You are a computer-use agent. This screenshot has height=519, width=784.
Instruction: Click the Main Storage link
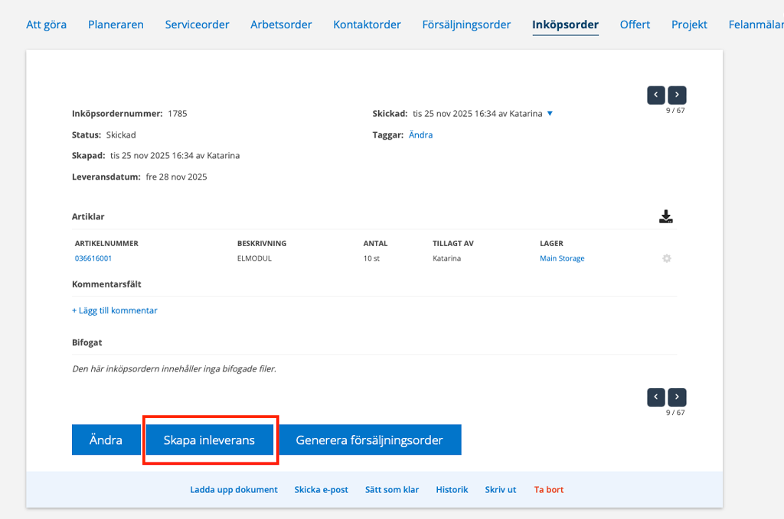[x=562, y=258]
